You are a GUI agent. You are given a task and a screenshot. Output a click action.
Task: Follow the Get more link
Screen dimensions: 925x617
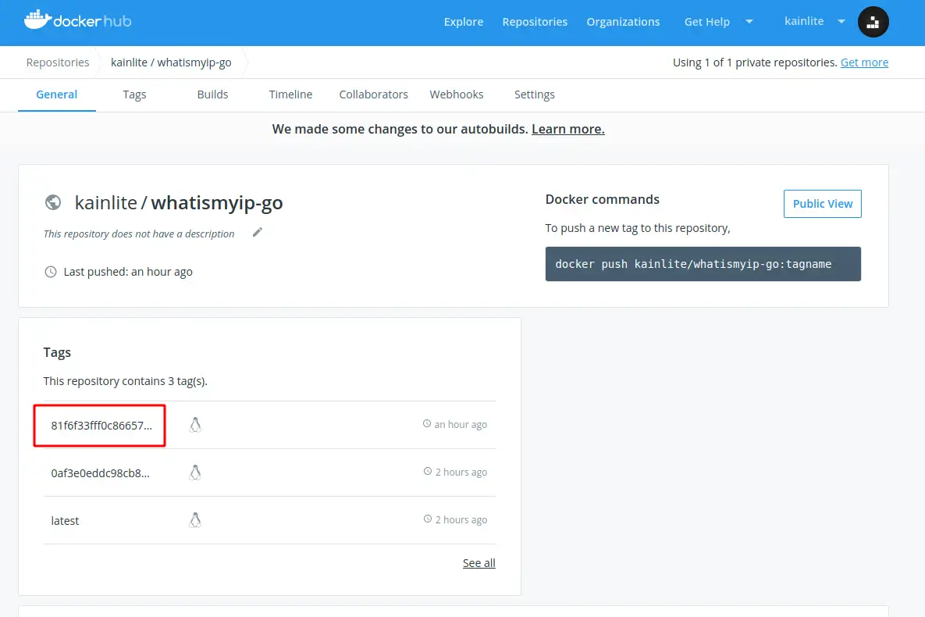click(x=864, y=62)
